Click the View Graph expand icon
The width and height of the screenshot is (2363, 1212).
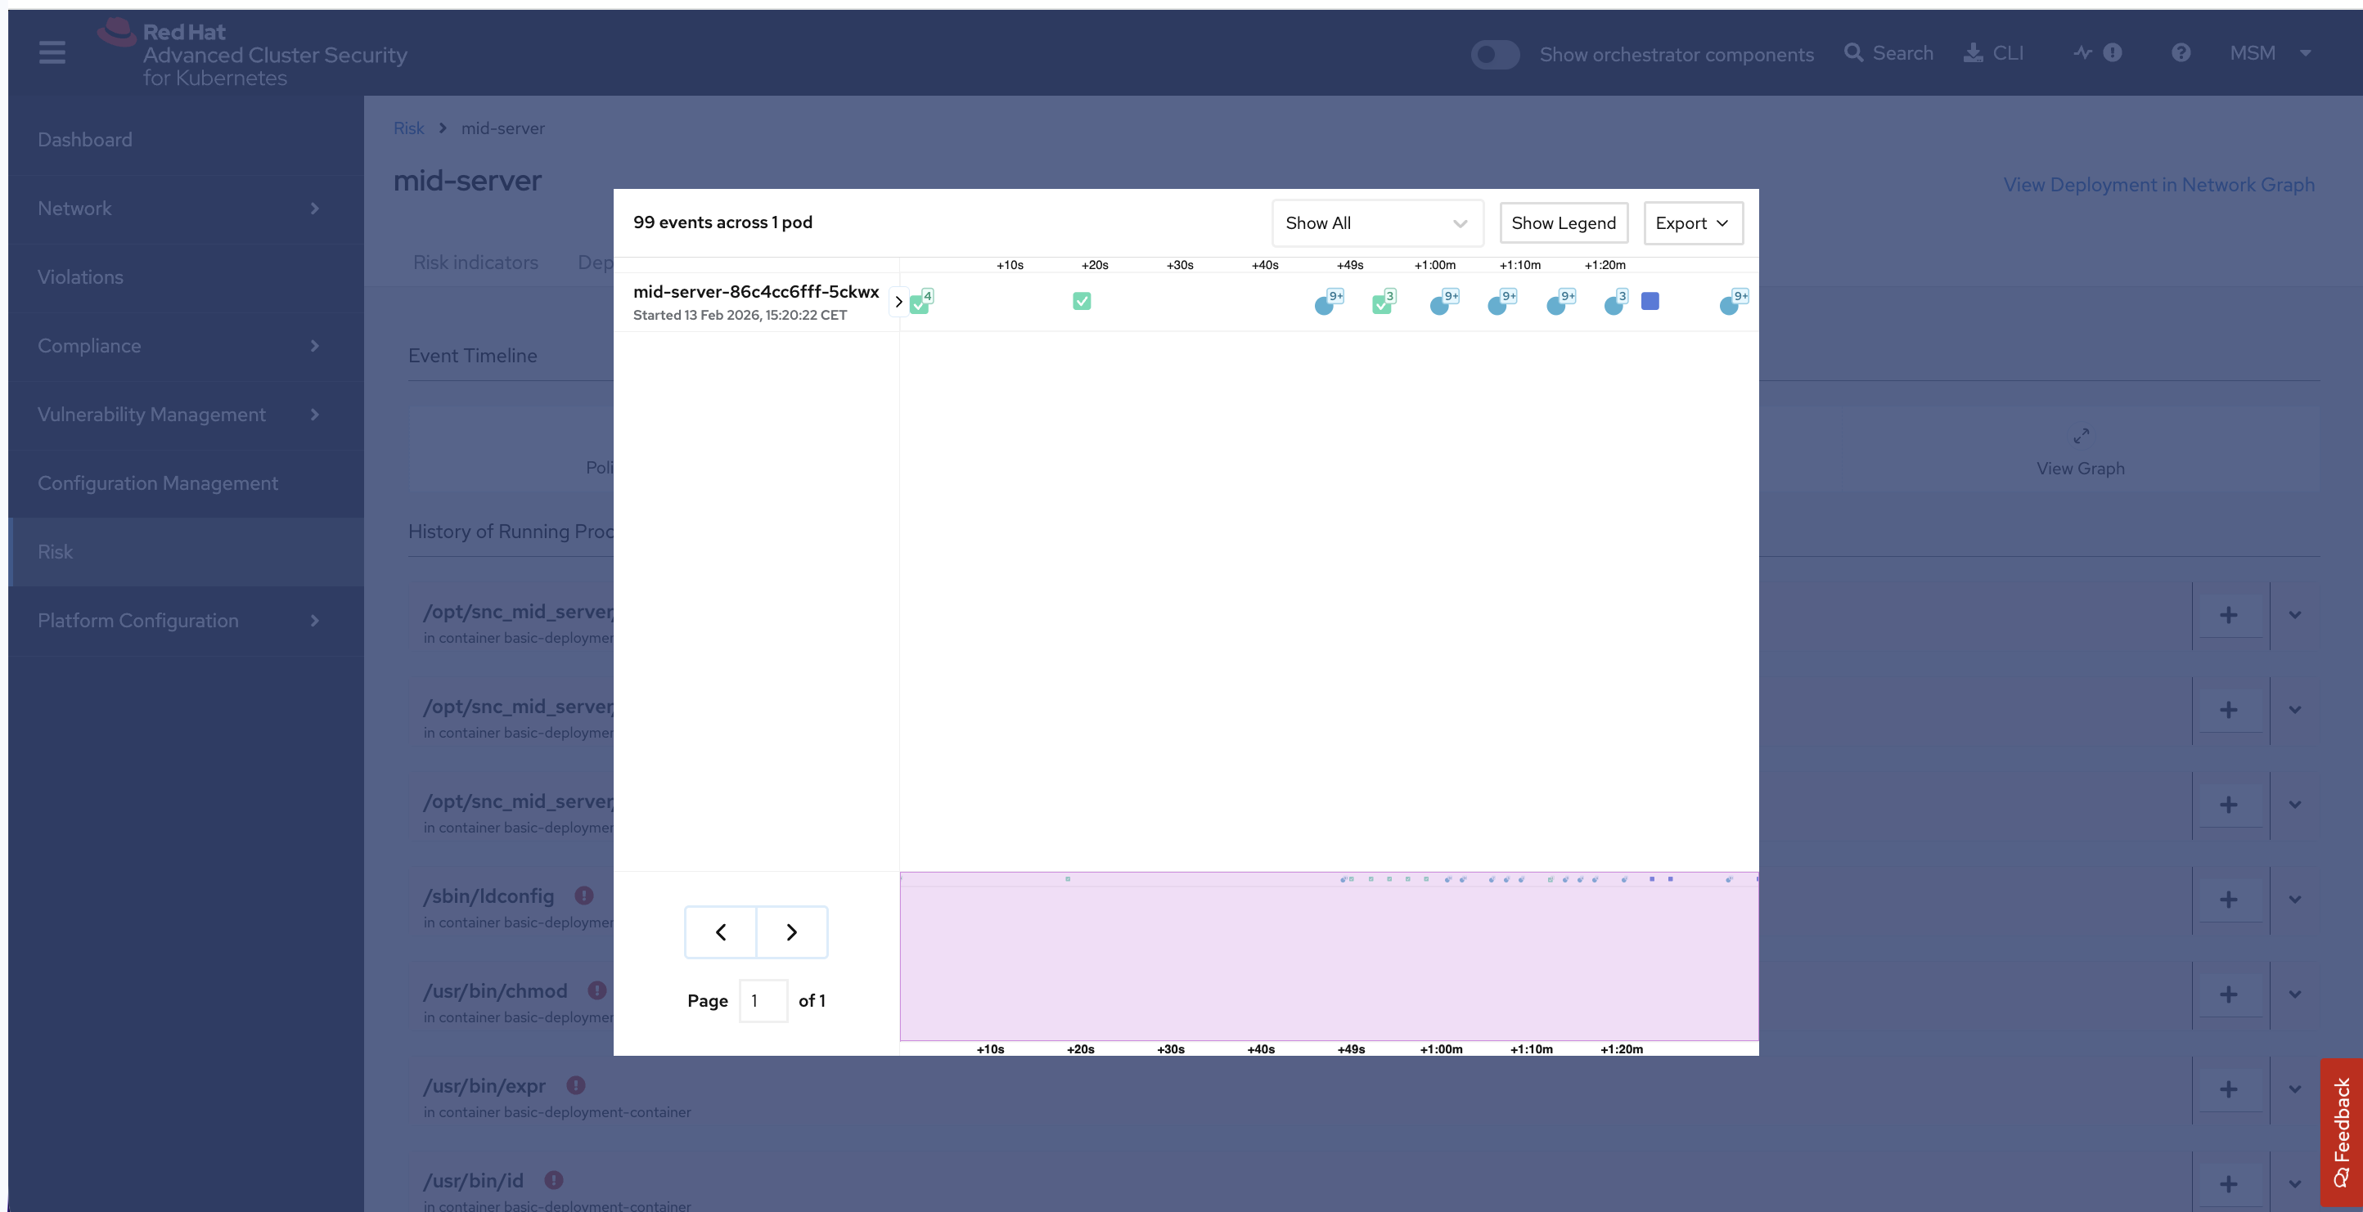[2081, 437]
